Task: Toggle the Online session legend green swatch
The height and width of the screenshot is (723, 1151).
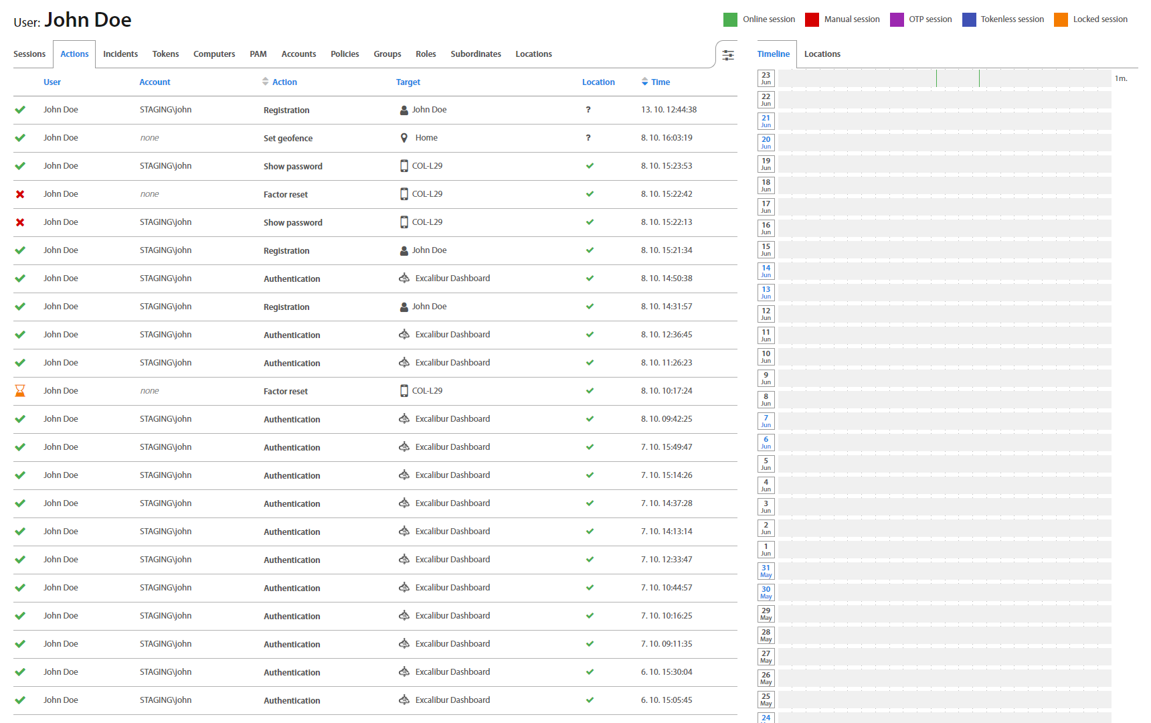Action: pos(730,19)
